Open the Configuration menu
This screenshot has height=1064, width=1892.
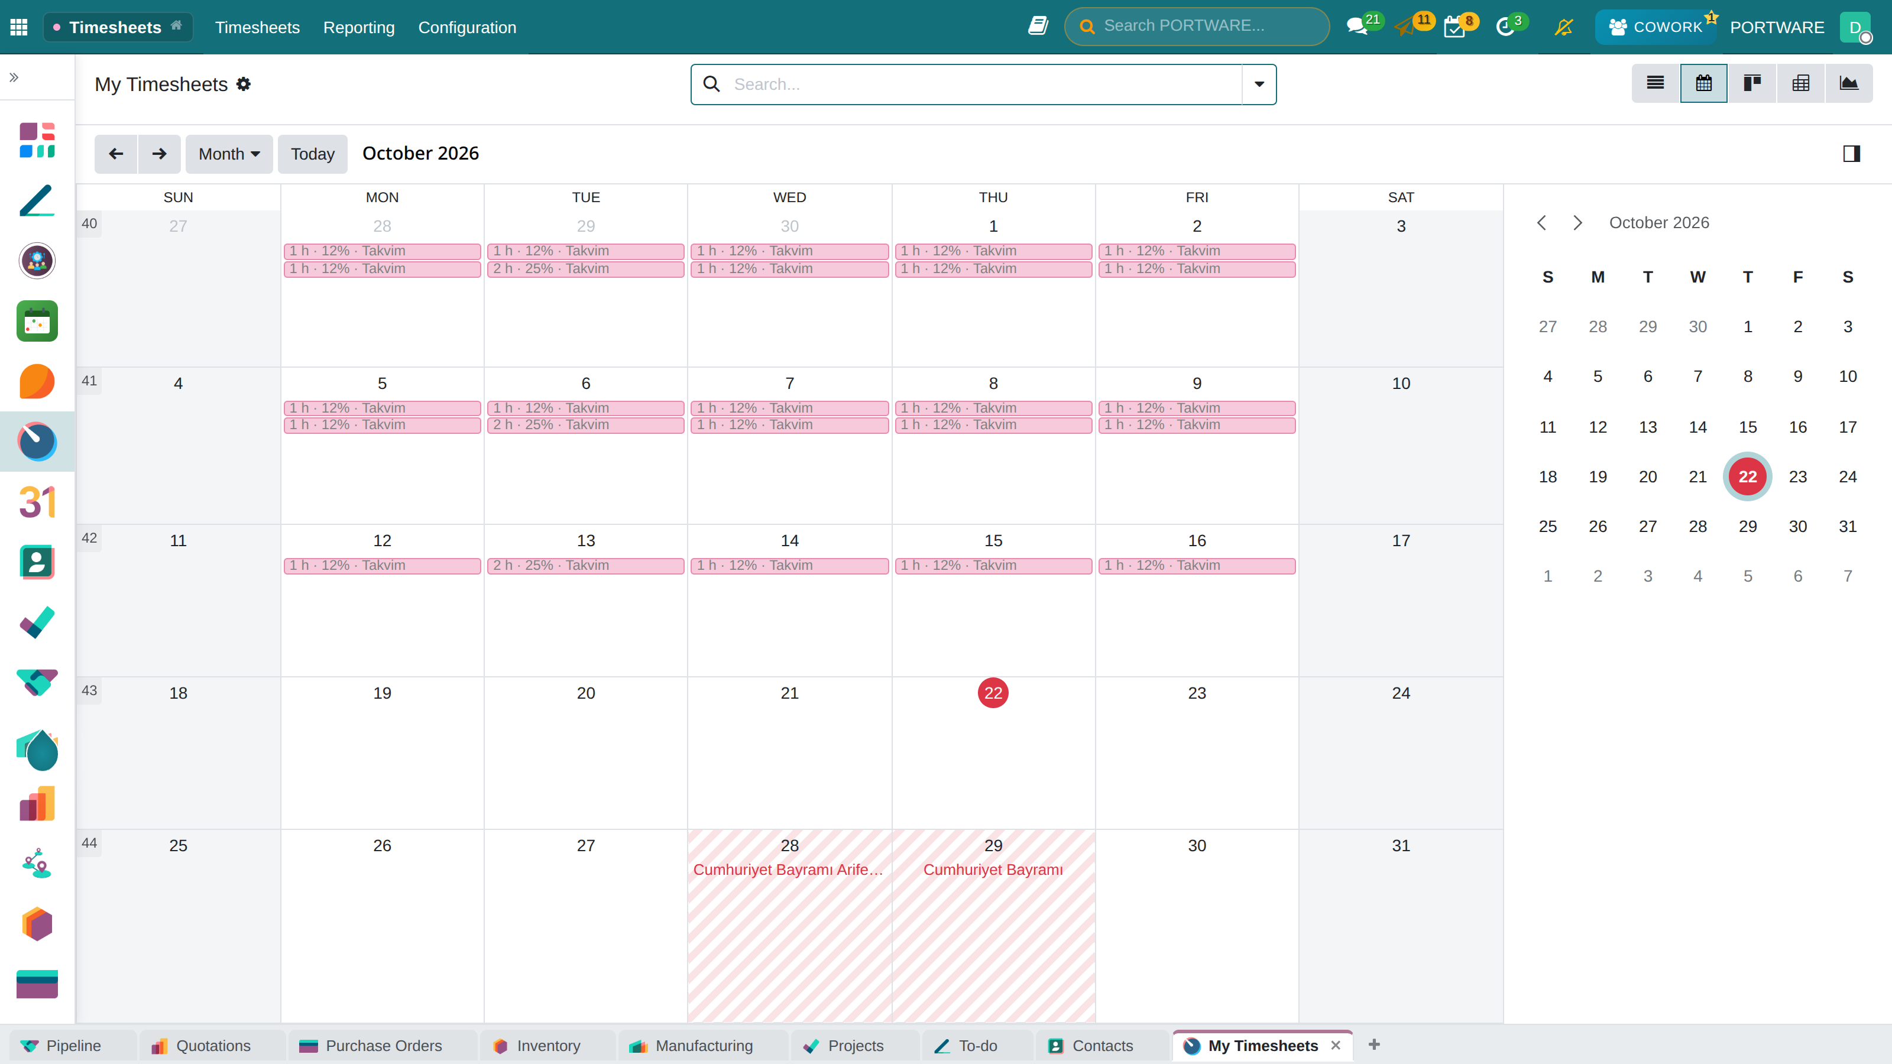pos(467,27)
